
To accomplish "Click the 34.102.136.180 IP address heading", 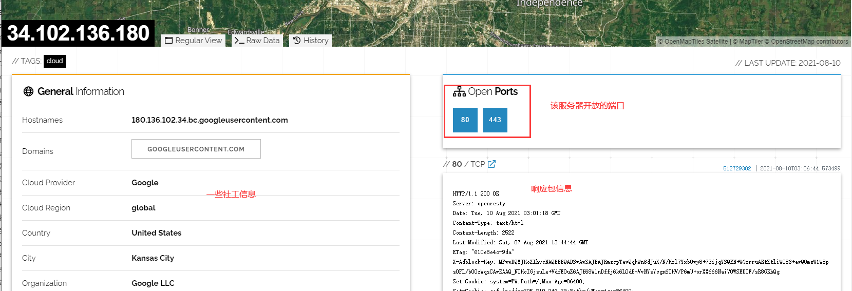I will 78,33.
